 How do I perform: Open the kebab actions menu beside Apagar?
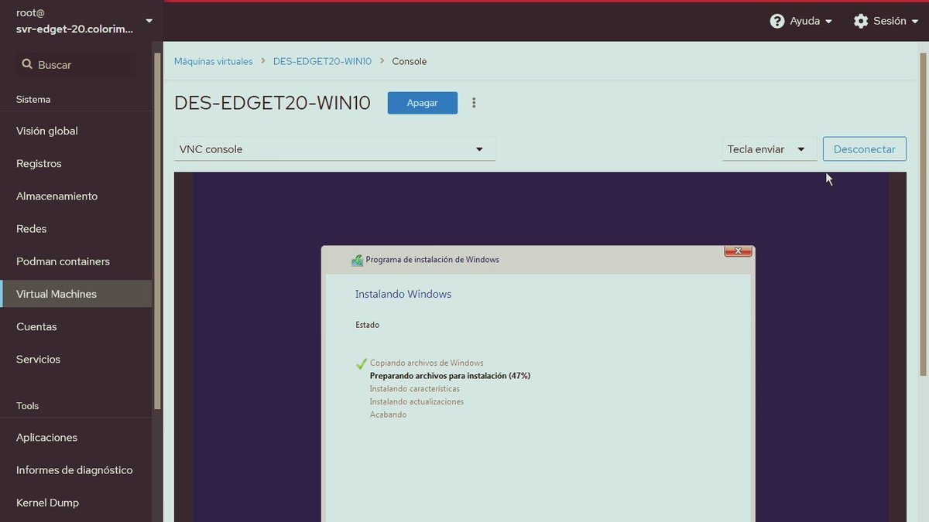click(474, 103)
